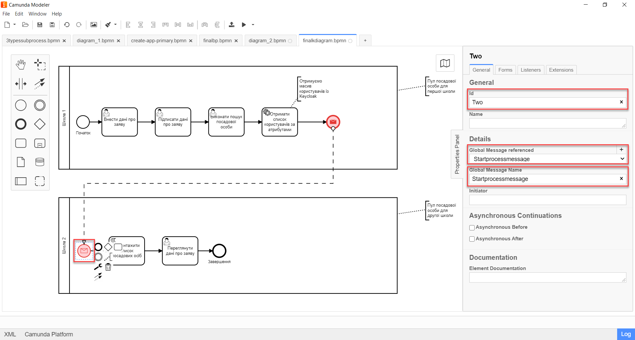Screen dimensions: 635x340
Task: Open Global Message referenced dropdown
Action: pos(548,159)
